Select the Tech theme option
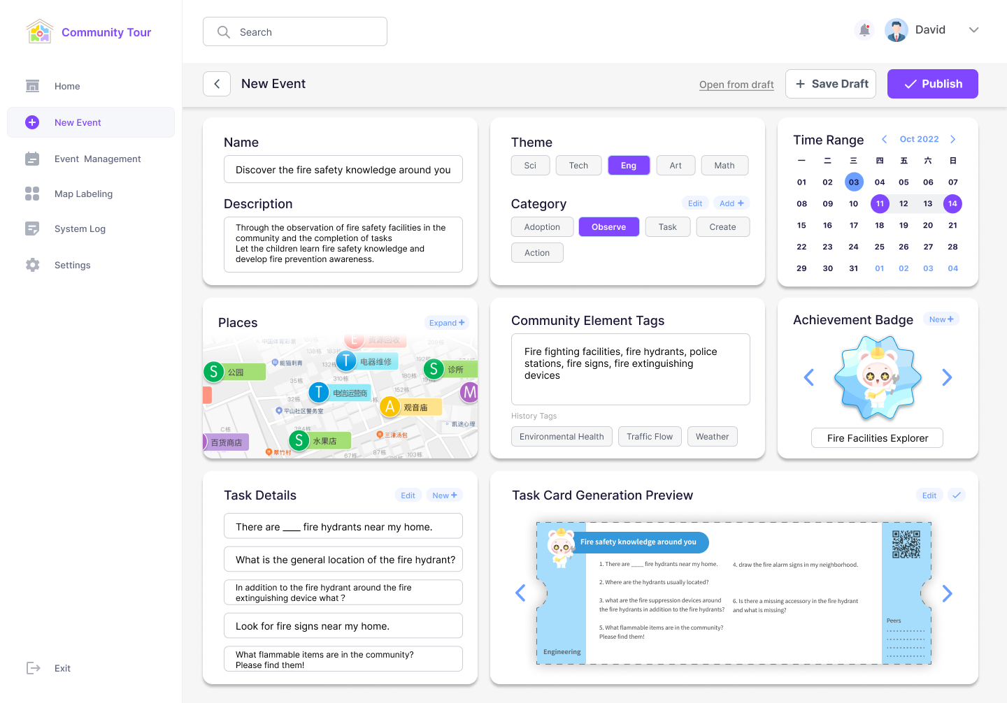 pyautogui.click(x=578, y=166)
